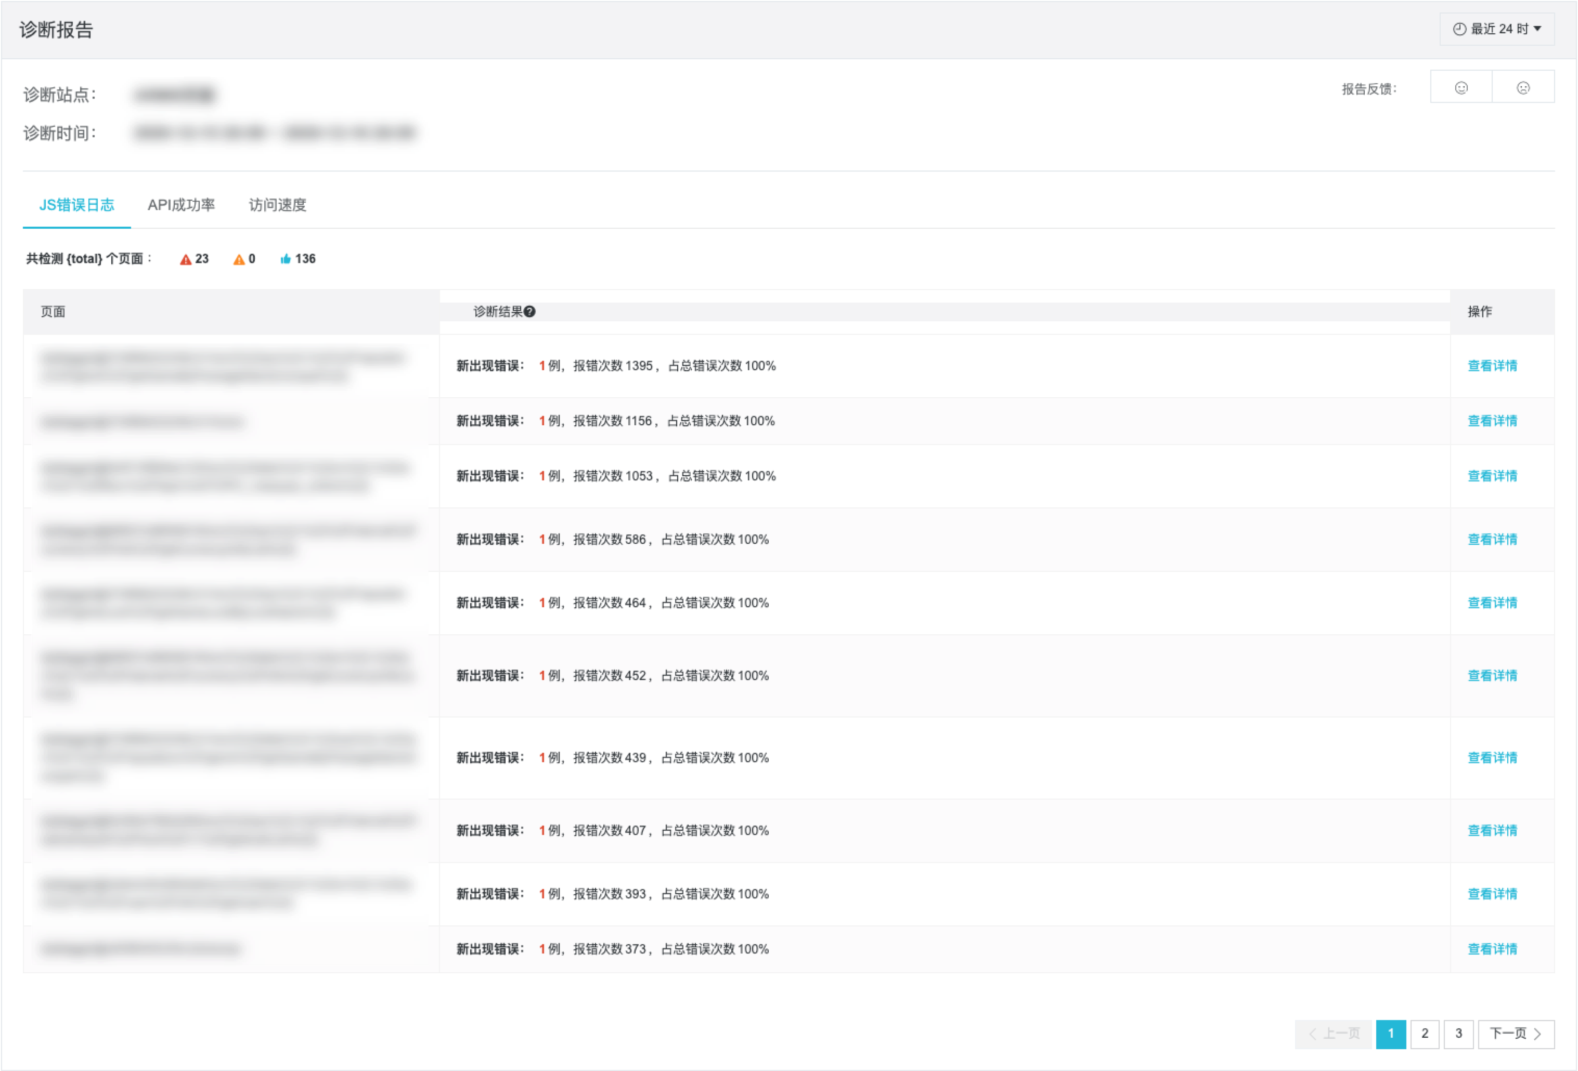Click the current page 1 button
Viewport: 1578px width, 1071px height.
tap(1391, 1034)
